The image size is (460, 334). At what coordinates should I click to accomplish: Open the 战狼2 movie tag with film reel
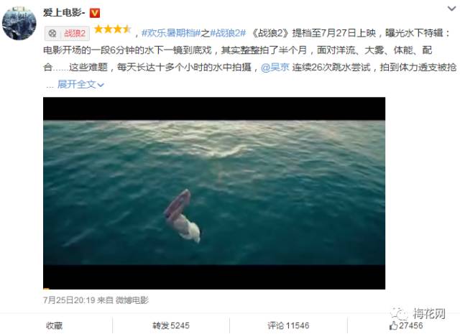click(x=67, y=34)
